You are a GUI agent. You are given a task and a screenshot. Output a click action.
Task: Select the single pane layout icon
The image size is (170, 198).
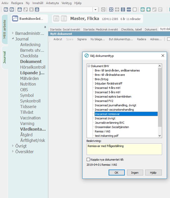pyautogui.click(x=135, y=9)
